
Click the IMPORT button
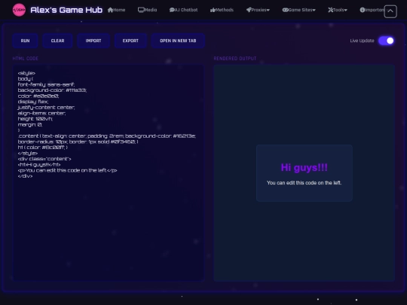(x=93, y=41)
